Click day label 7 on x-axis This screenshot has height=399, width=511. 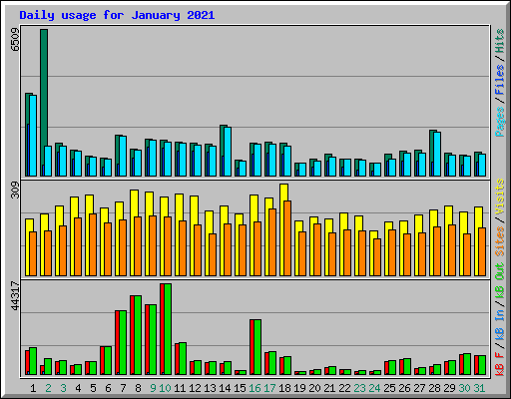coord(123,388)
